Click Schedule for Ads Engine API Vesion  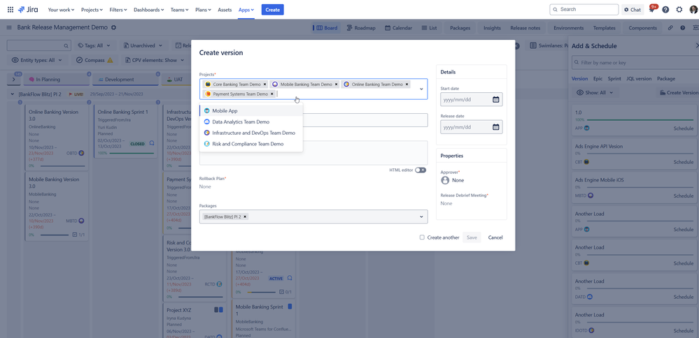coord(684,162)
